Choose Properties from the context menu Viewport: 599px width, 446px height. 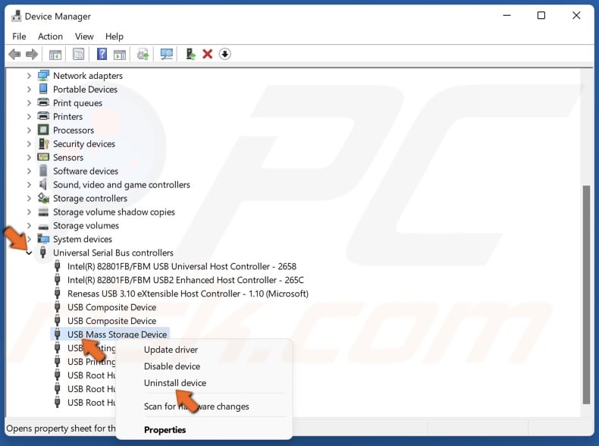[x=165, y=429]
